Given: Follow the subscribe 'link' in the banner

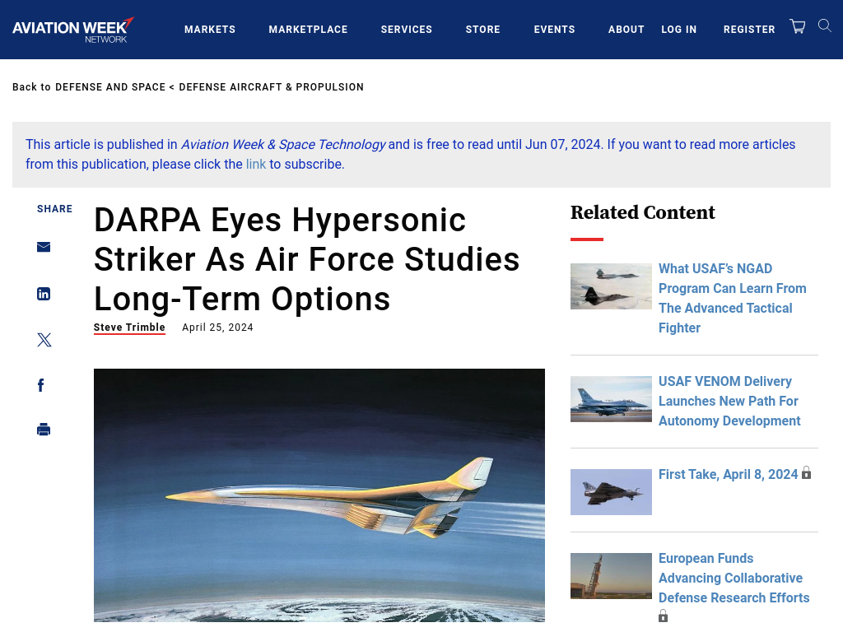Looking at the screenshot, I should tap(256, 164).
